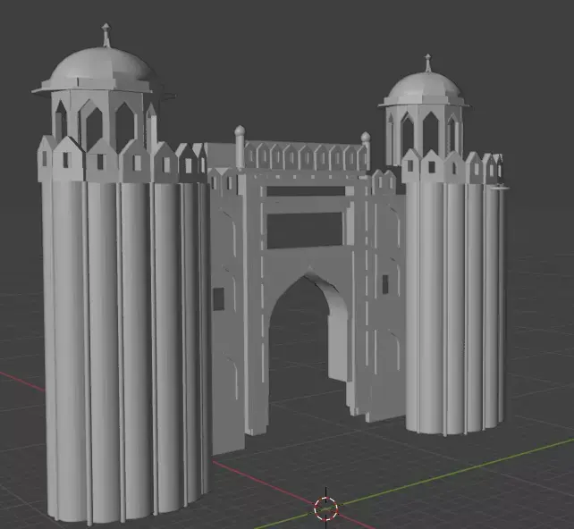Select the right tower's fluted cylinder body
The image size is (574, 529).
[x=454, y=307]
